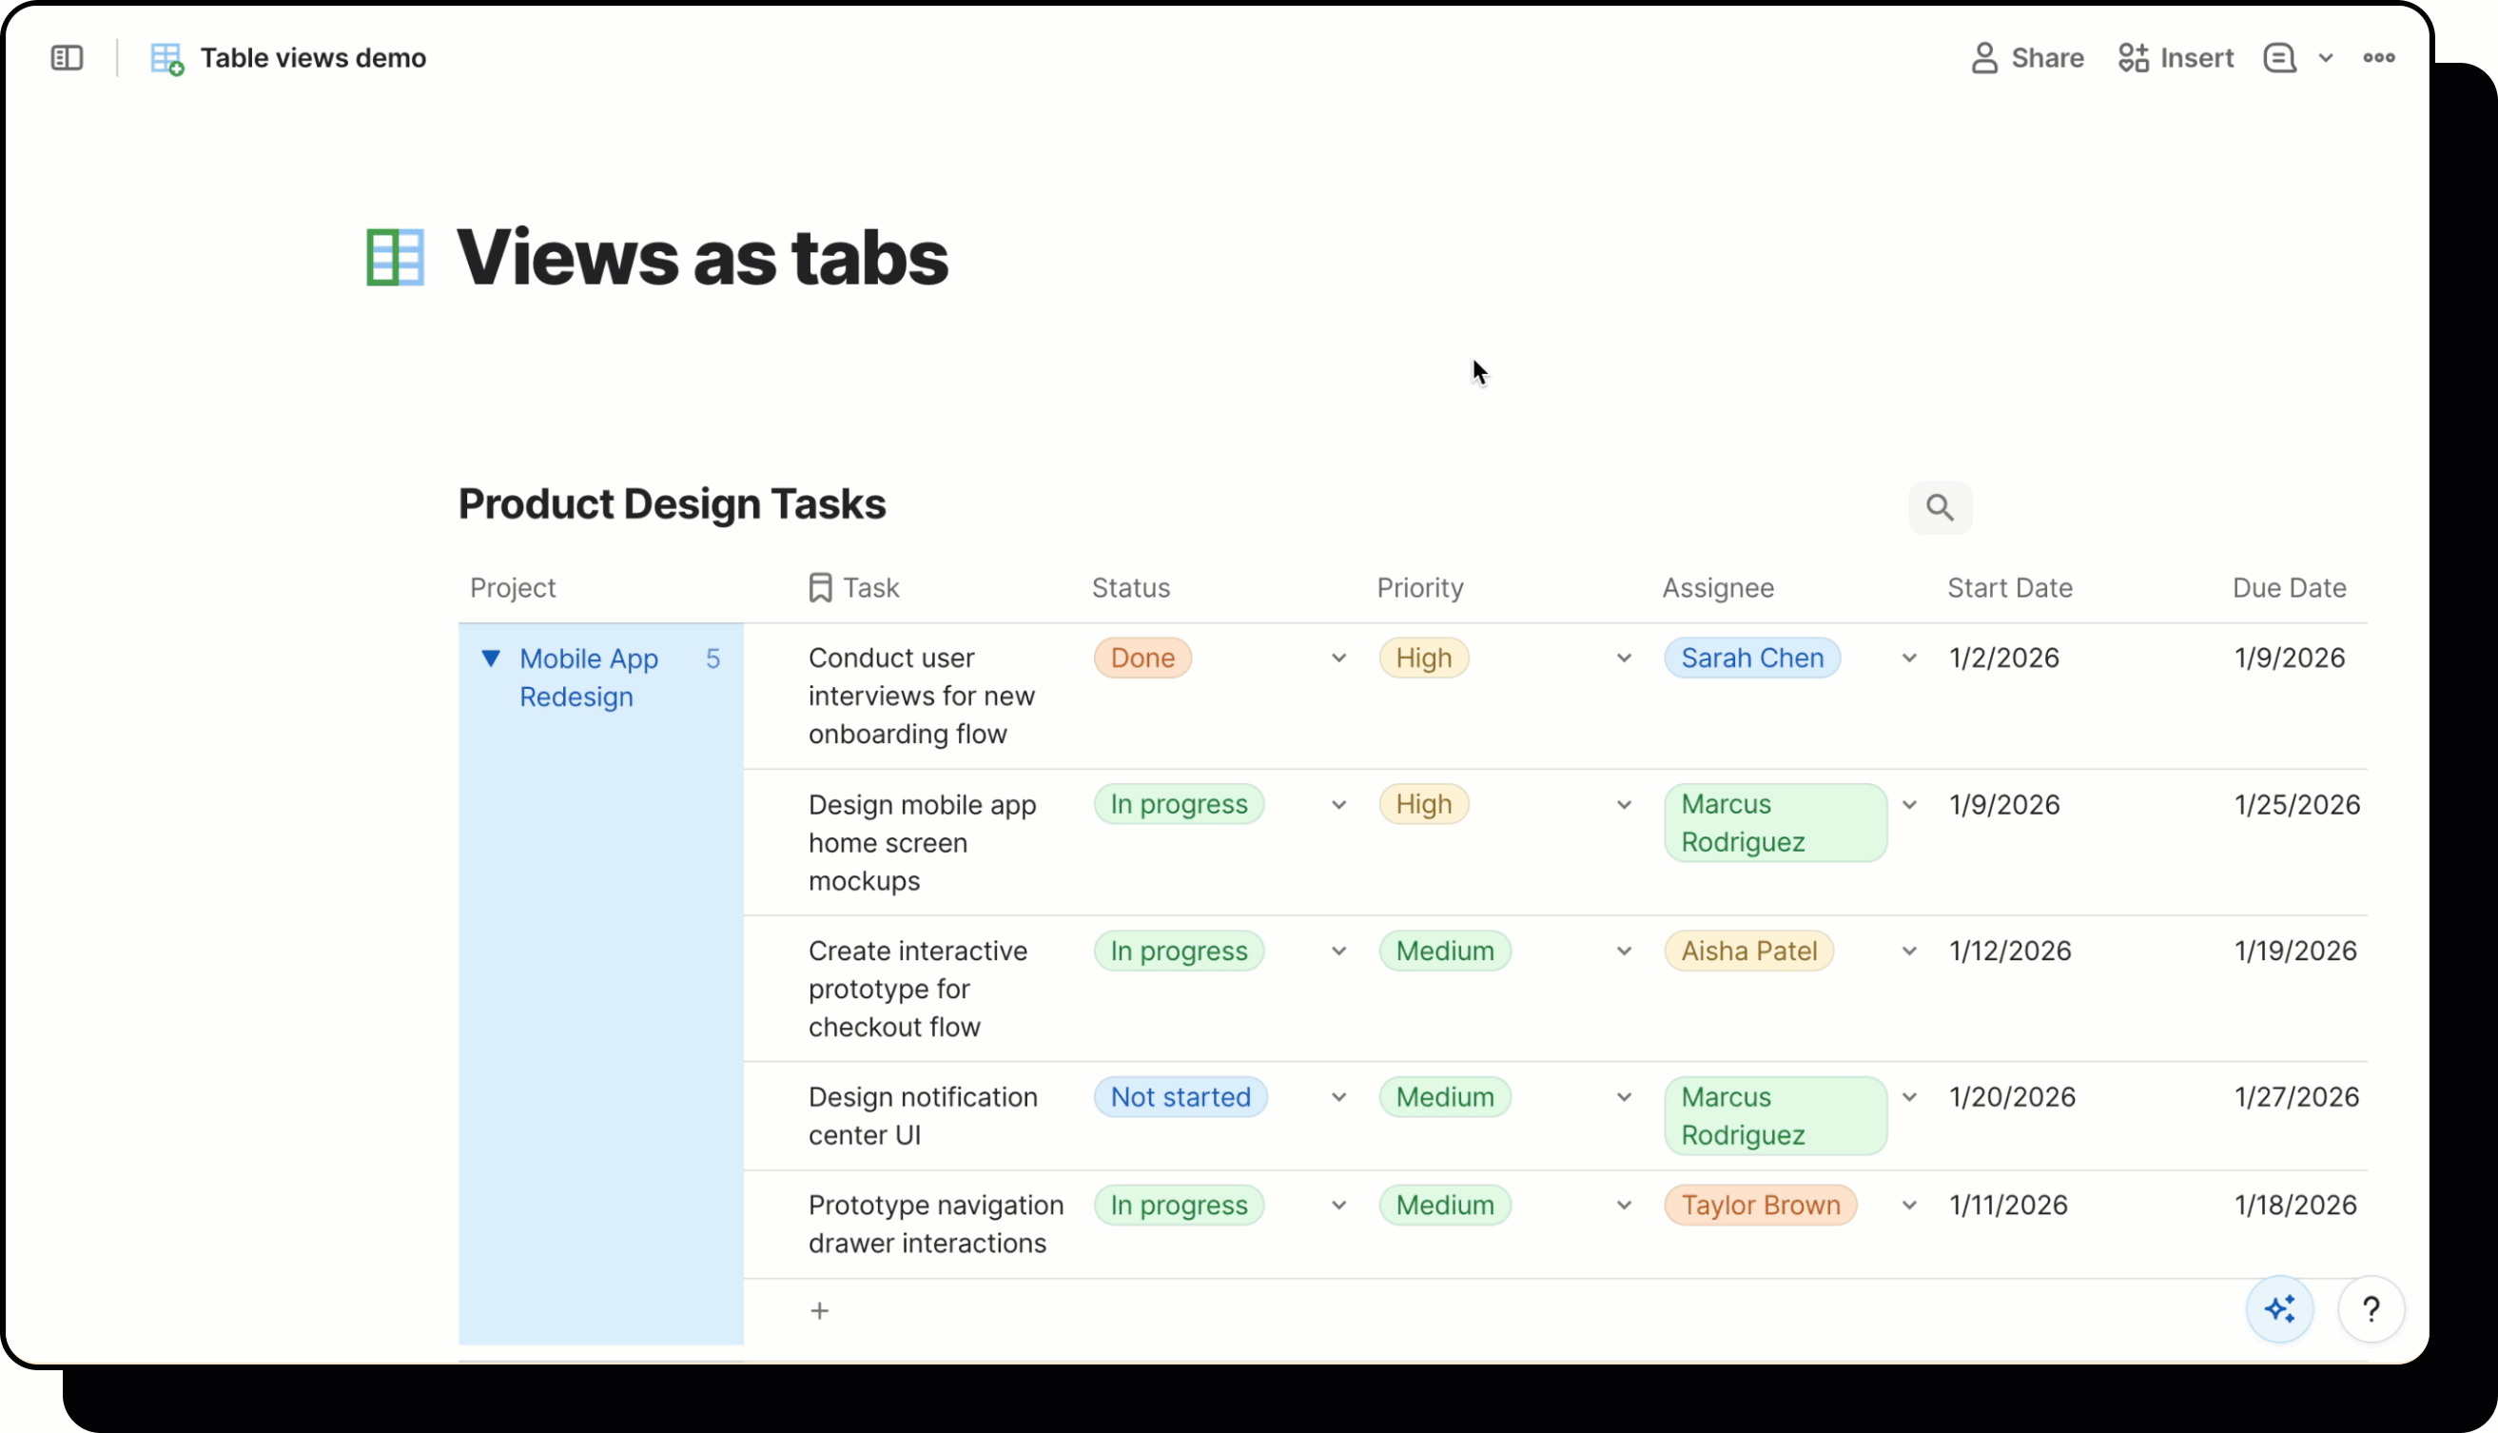Open the assignee dropdown for Taylor Brown

1908,1205
